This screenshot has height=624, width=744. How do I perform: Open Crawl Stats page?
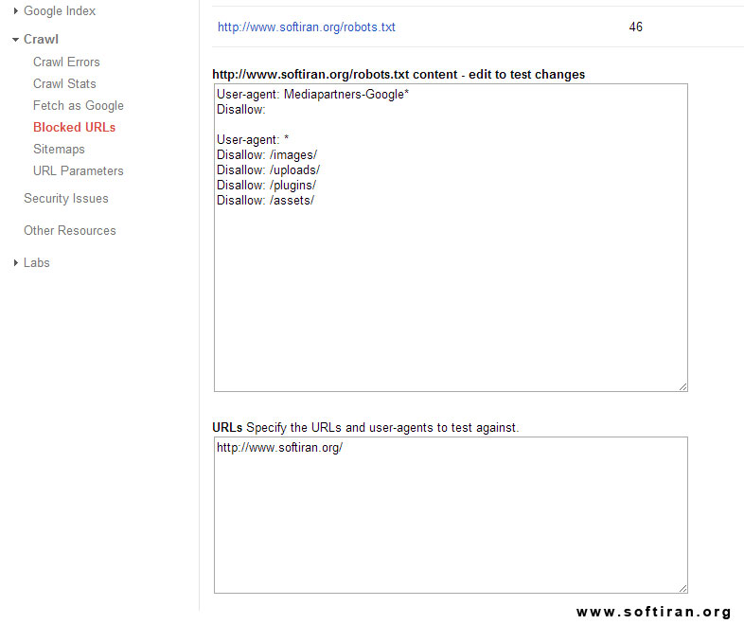(64, 84)
